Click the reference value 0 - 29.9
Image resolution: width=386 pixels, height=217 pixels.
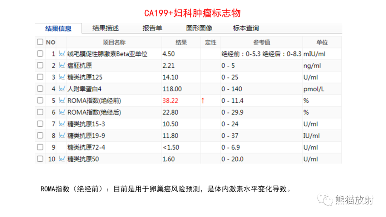(232, 112)
